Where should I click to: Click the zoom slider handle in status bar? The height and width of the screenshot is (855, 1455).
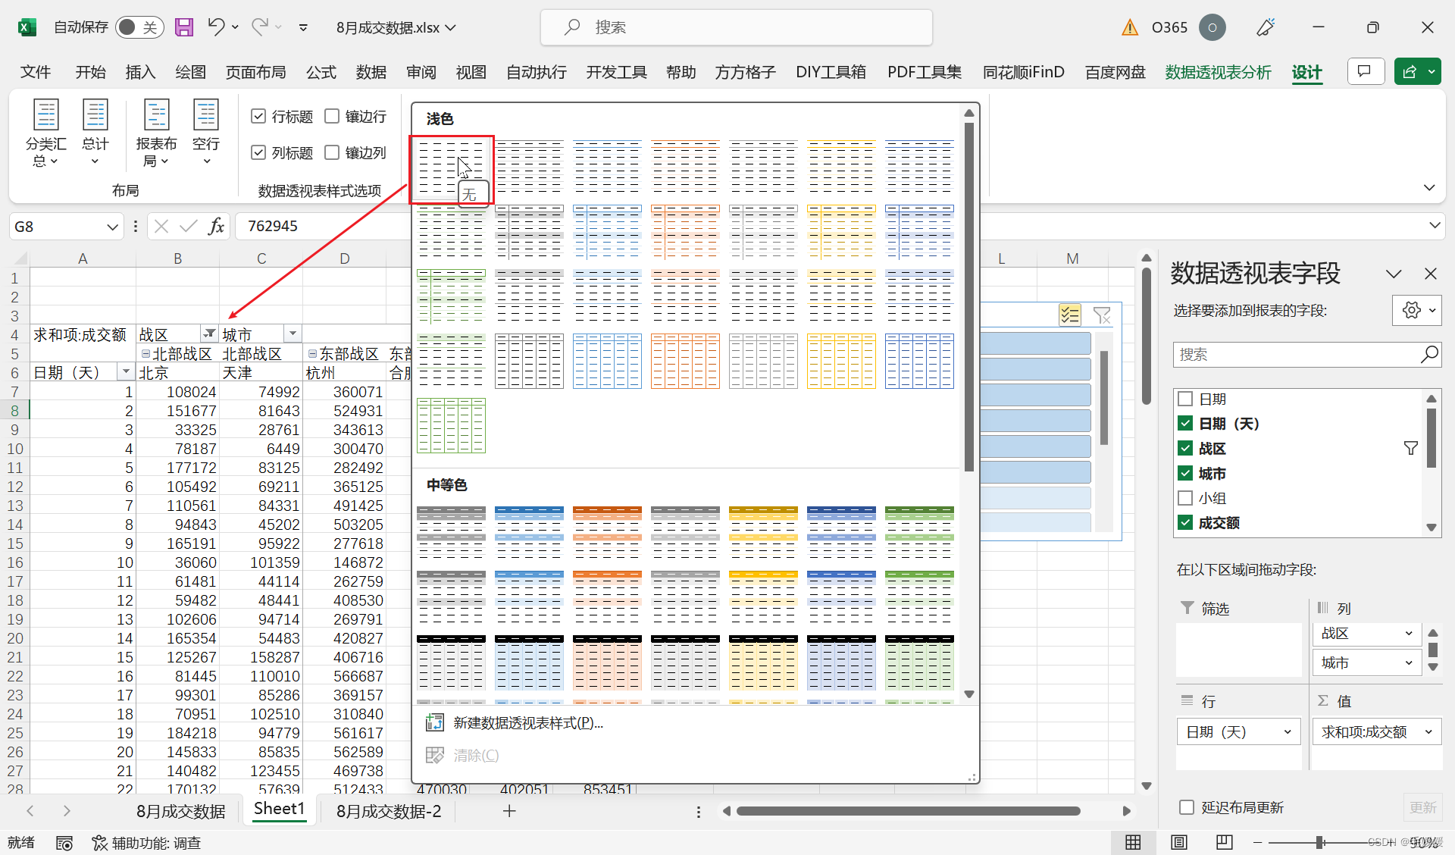click(1320, 842)
